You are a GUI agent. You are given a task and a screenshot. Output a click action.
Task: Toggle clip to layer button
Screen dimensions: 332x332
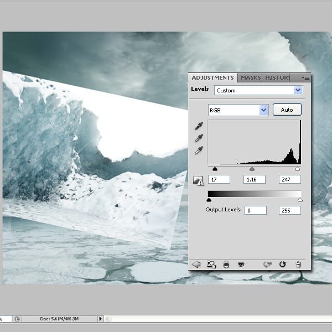click(x=226, y=264)
